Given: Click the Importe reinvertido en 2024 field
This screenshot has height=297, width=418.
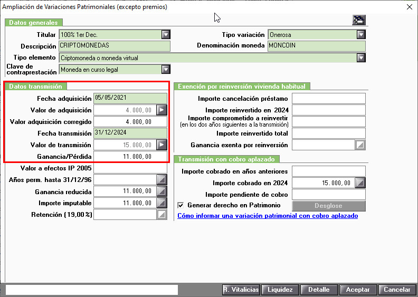Looking at the screenshot, I should point(329,110).
